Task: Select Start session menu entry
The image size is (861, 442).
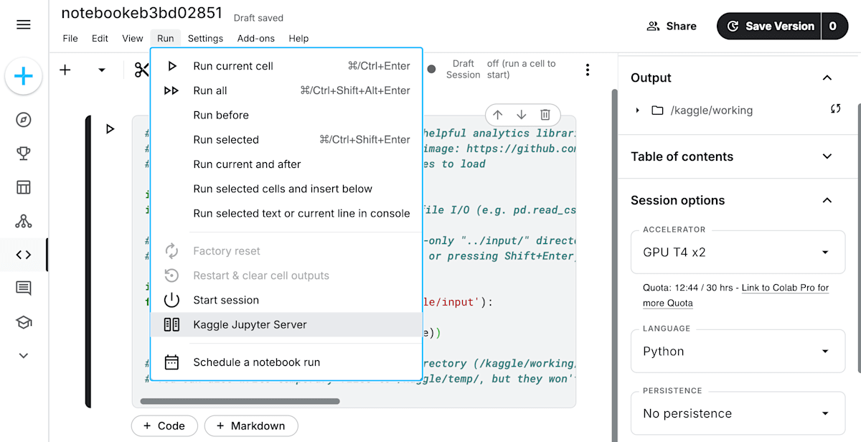Action: (286, 300)
